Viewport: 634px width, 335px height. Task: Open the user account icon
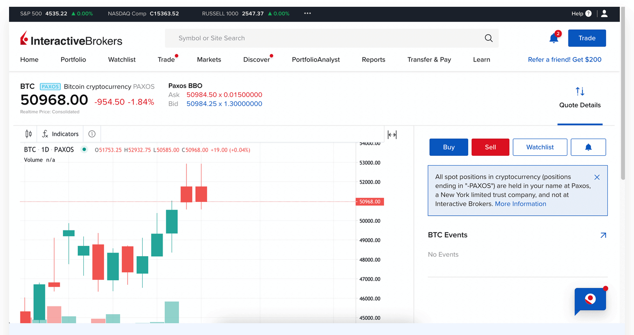604,14
